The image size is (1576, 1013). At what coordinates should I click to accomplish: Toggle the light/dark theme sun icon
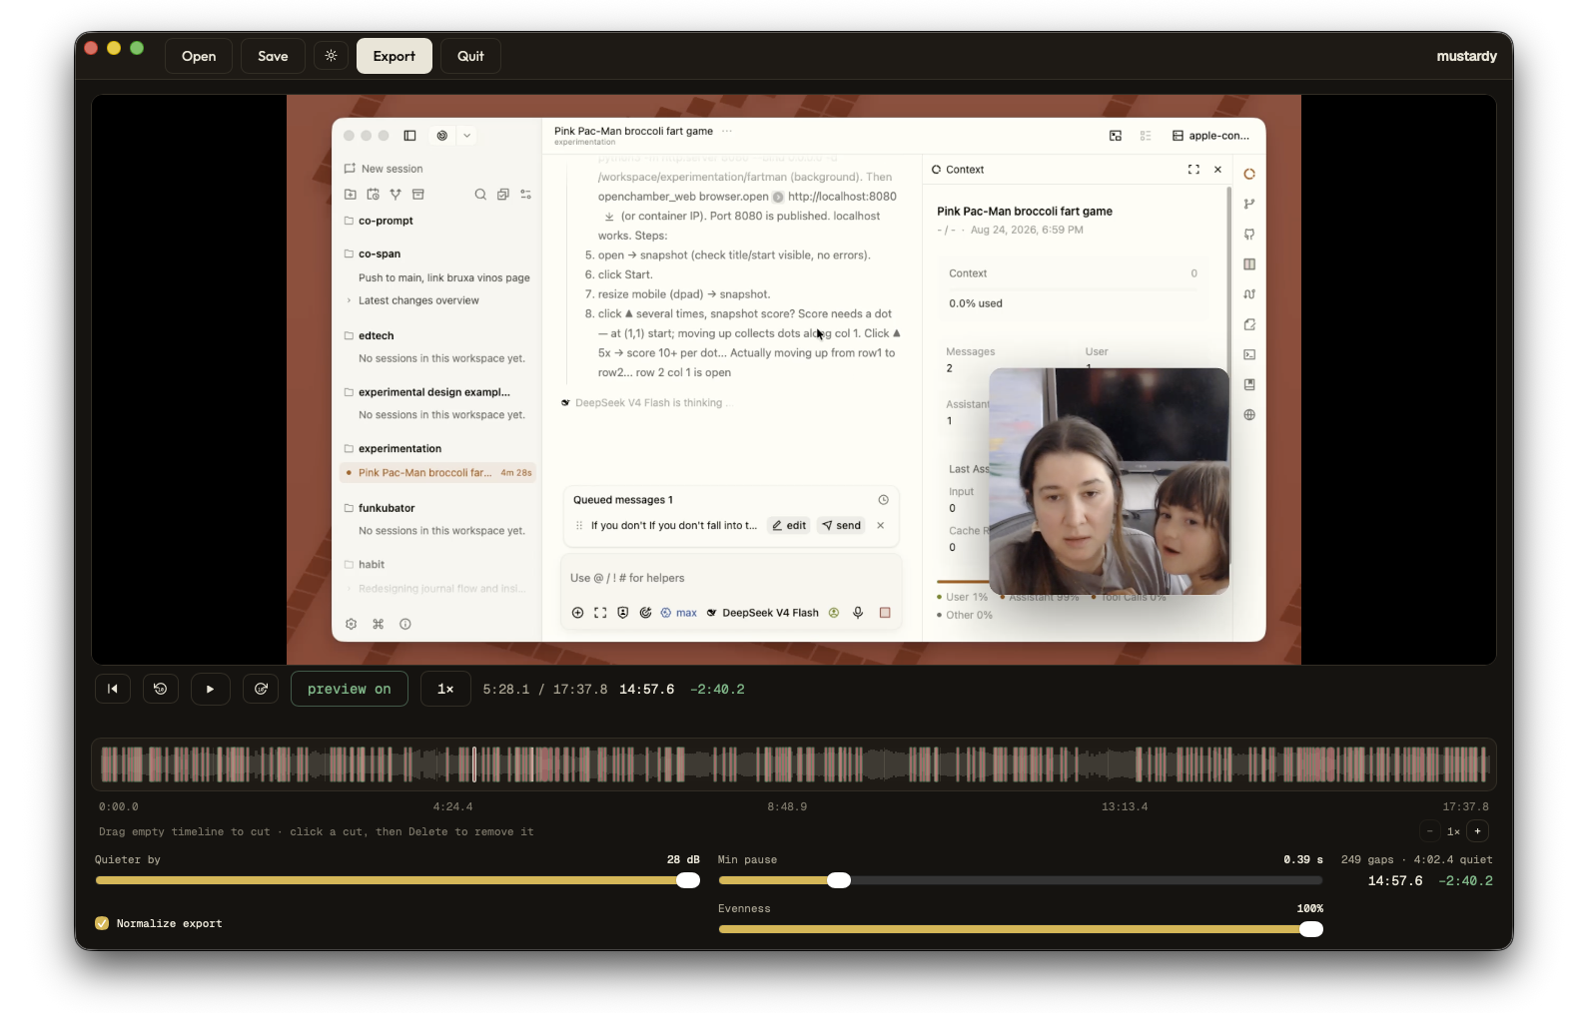[331, 56]
